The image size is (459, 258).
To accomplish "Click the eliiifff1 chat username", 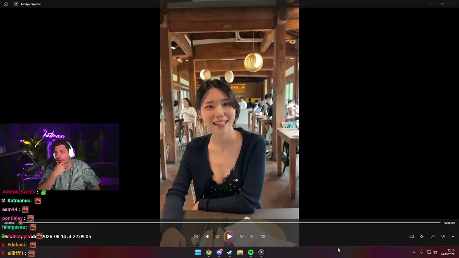I will [x=15, y=253].
